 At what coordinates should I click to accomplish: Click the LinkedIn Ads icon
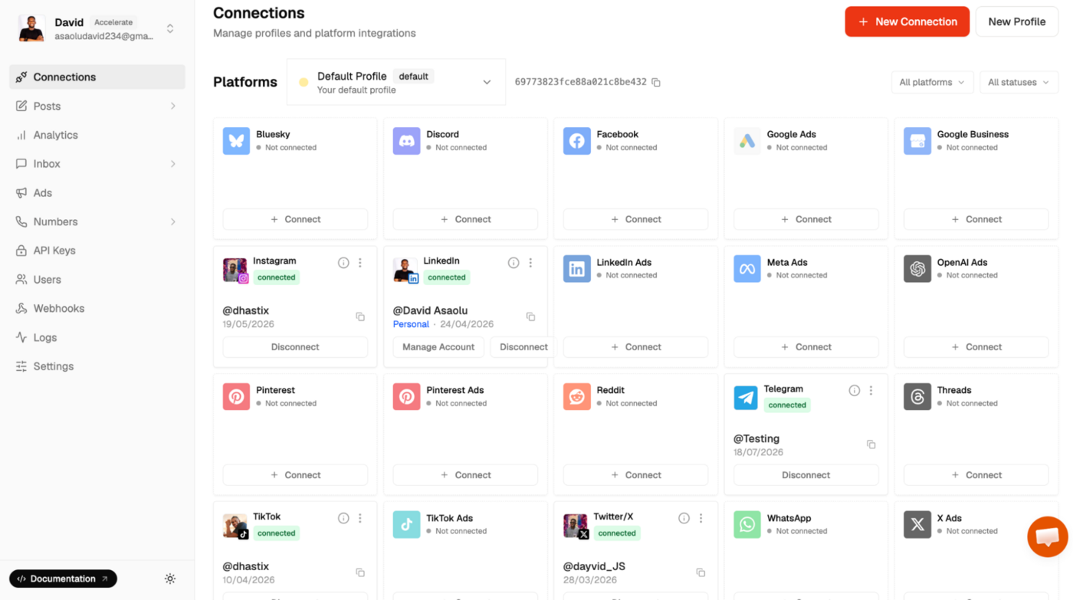[576, 269]
